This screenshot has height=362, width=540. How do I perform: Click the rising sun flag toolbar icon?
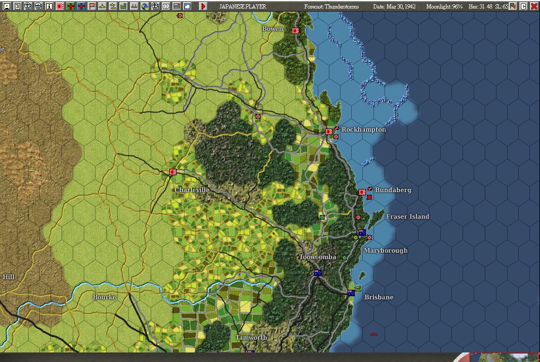point(60,6)
